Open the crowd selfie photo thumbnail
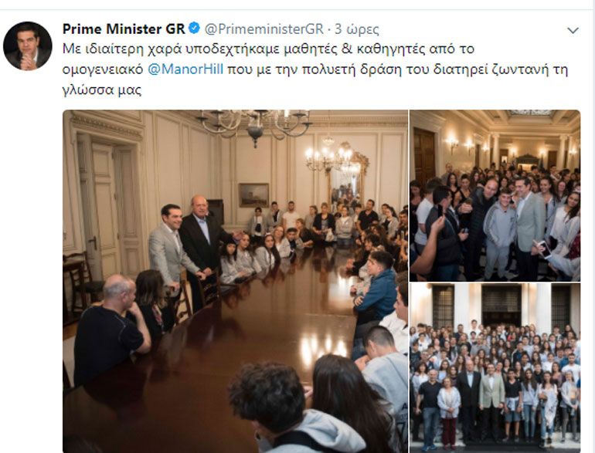 [x=495, y=195]
